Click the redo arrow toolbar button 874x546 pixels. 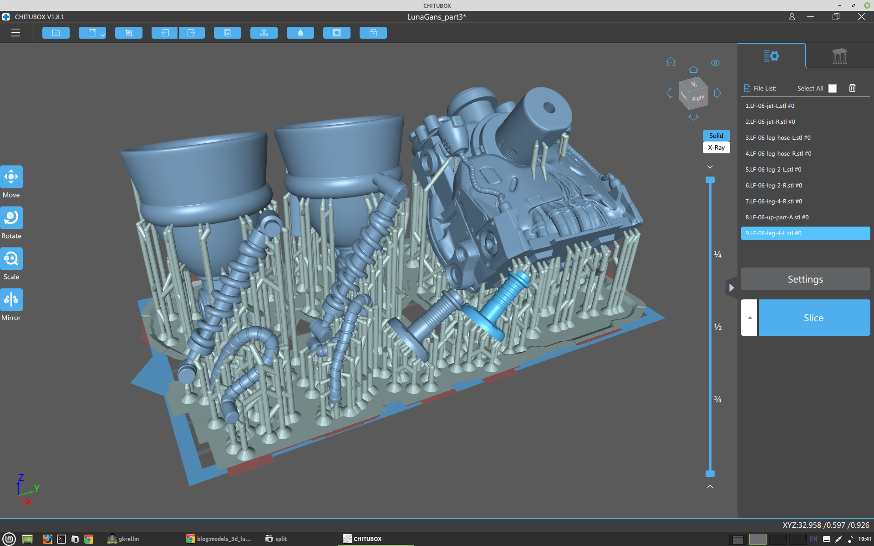(x=192, y=33)
